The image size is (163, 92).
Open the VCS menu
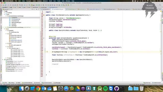[x=63, y=1]
